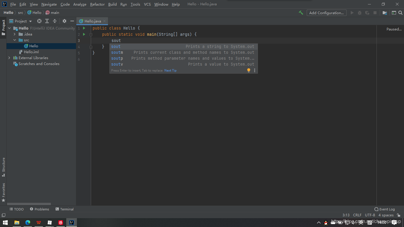Open the Refactor menu

click(x=97, y=4)
